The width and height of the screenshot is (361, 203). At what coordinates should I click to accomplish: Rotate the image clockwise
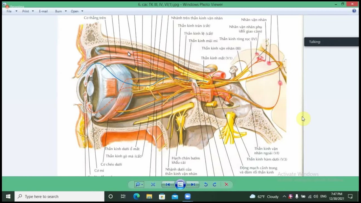[x=214, y=185]
